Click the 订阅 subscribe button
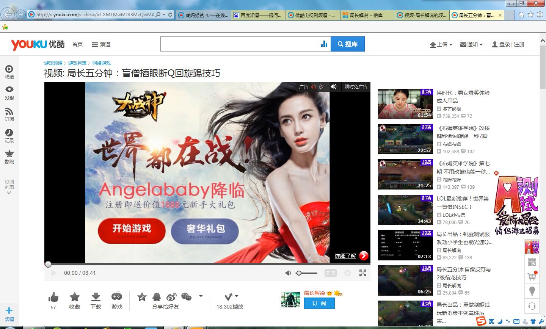This screenshot has height=329, width=546. click(x=319, y=303)
